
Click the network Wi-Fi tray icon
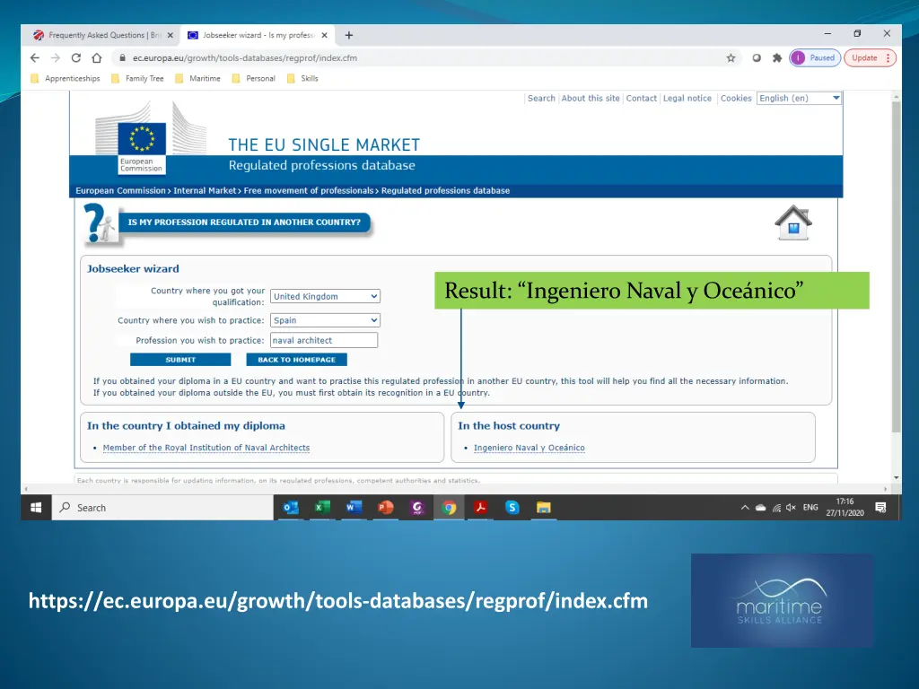click(776, 508)
